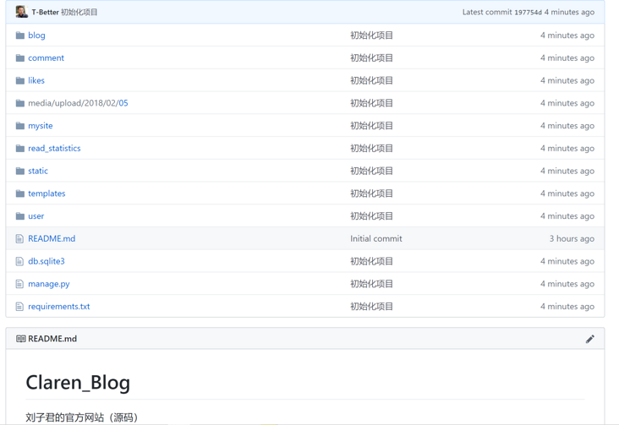This screenshot has height=425, width=619.
Task: Click the latest commit message 初始化项目 in header
Action: click(79, 12)
